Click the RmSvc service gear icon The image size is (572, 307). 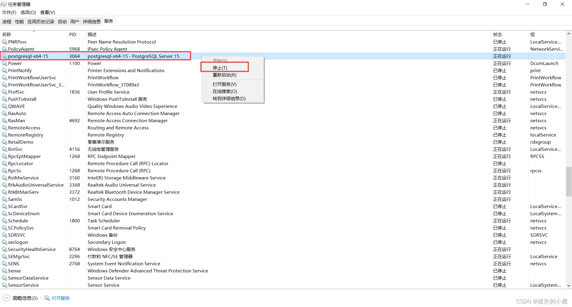(4, 149)
